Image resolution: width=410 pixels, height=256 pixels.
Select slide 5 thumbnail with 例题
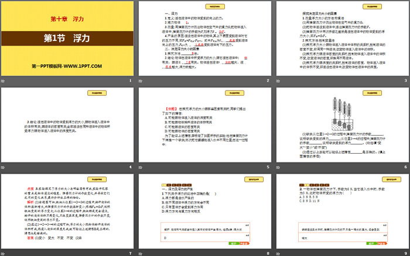(205, 124)
